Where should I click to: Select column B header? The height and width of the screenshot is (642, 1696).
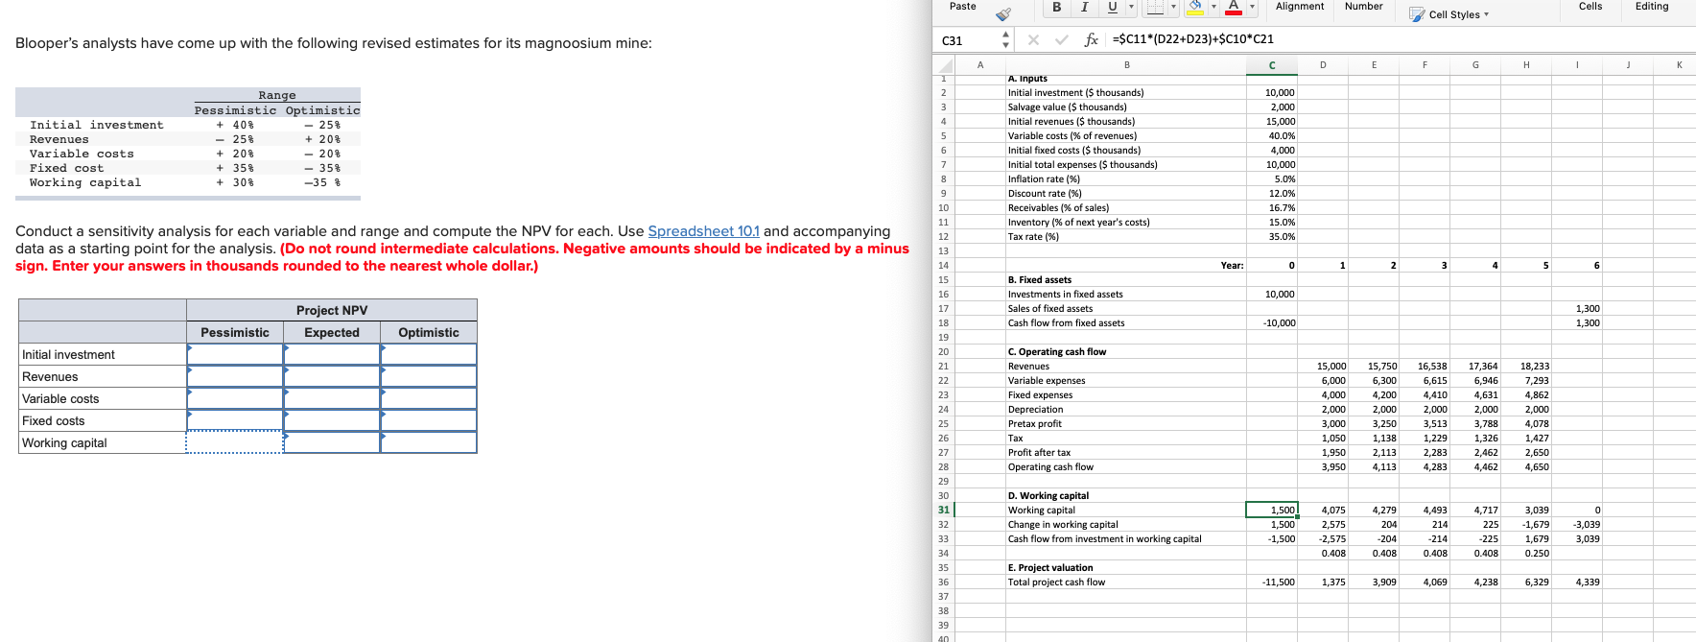(1126, 65)
